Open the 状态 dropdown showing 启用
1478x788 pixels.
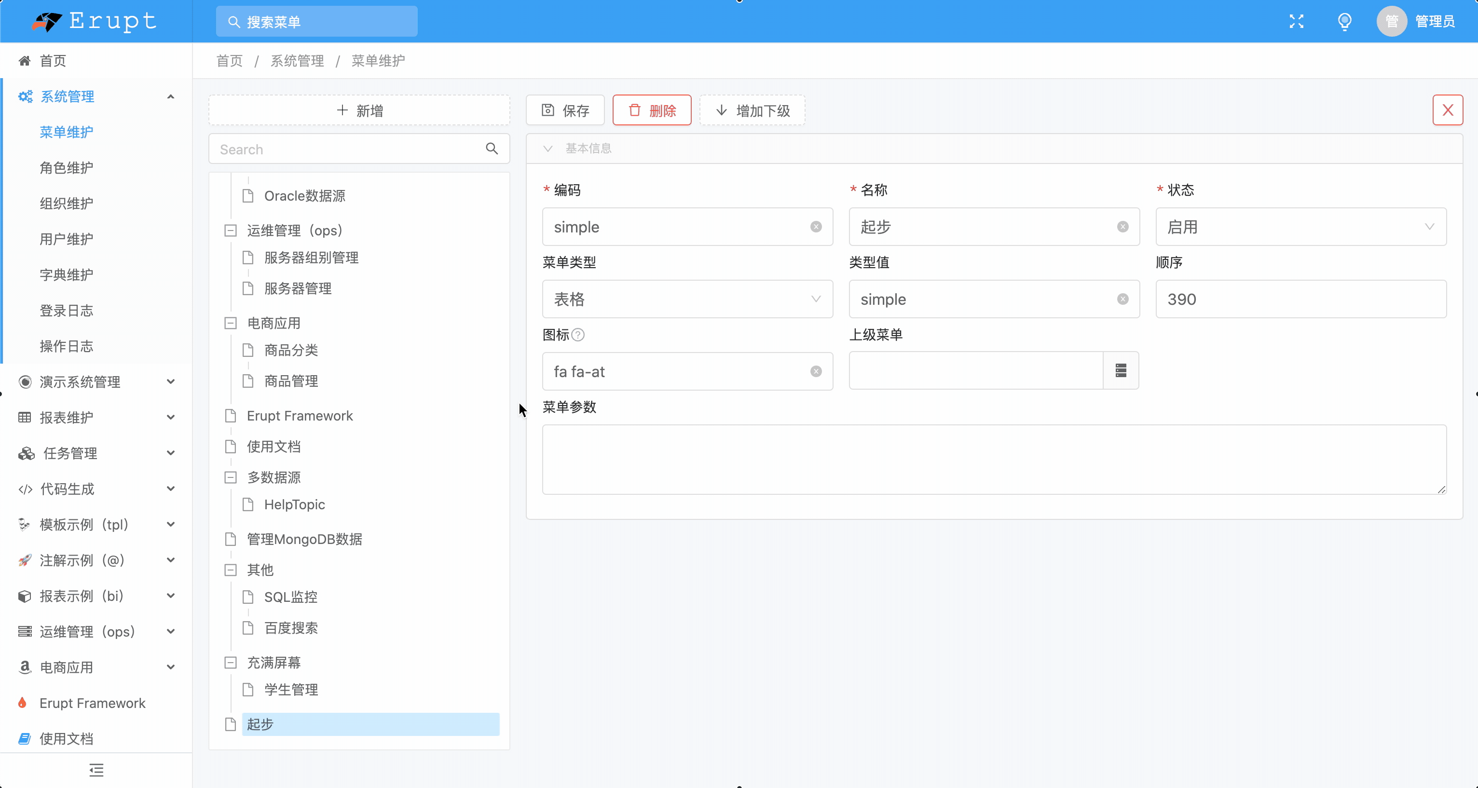tap(1300, 227)
